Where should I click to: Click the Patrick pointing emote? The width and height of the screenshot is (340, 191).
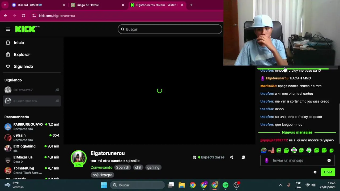(x=271, y=150)
